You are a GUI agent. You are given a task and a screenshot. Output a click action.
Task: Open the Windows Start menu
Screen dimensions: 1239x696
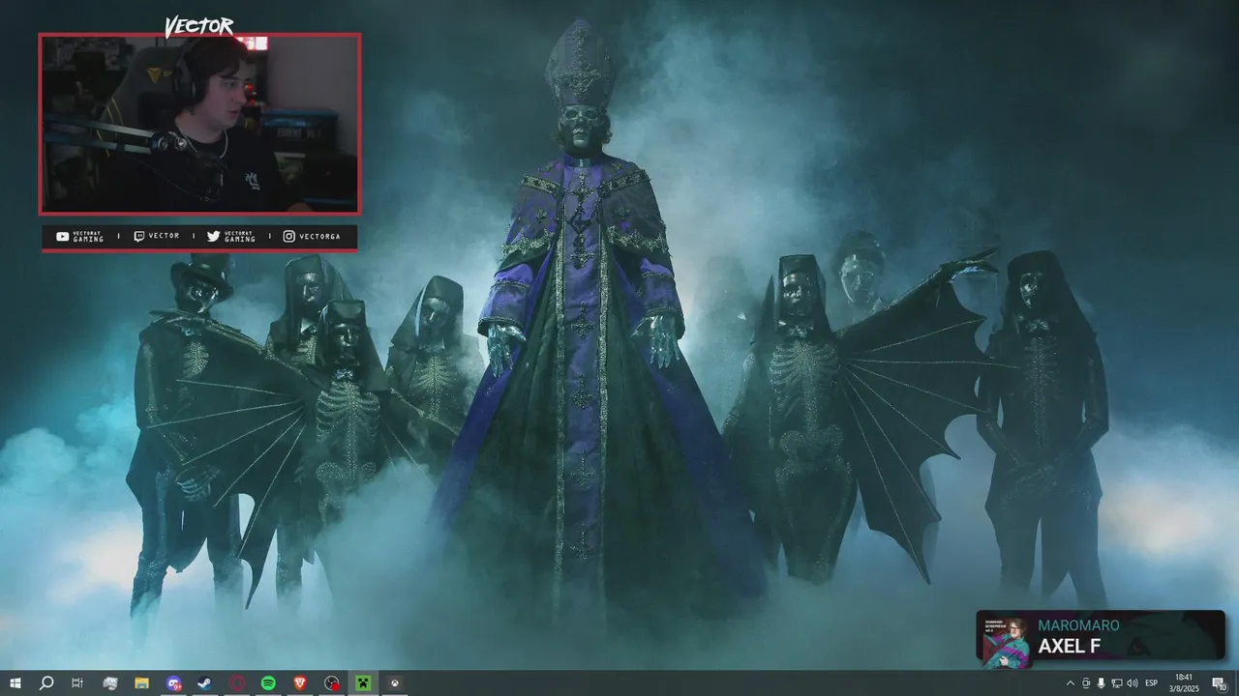[x=15, y=683]
